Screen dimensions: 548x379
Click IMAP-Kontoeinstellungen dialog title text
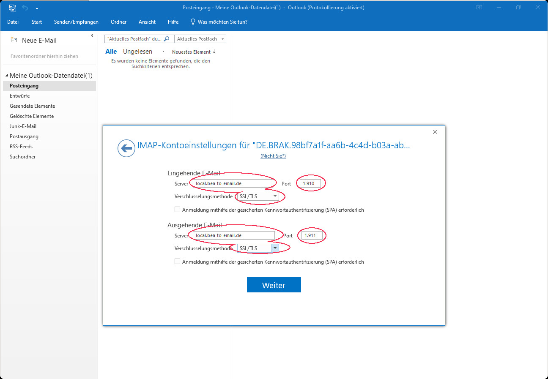274,145
